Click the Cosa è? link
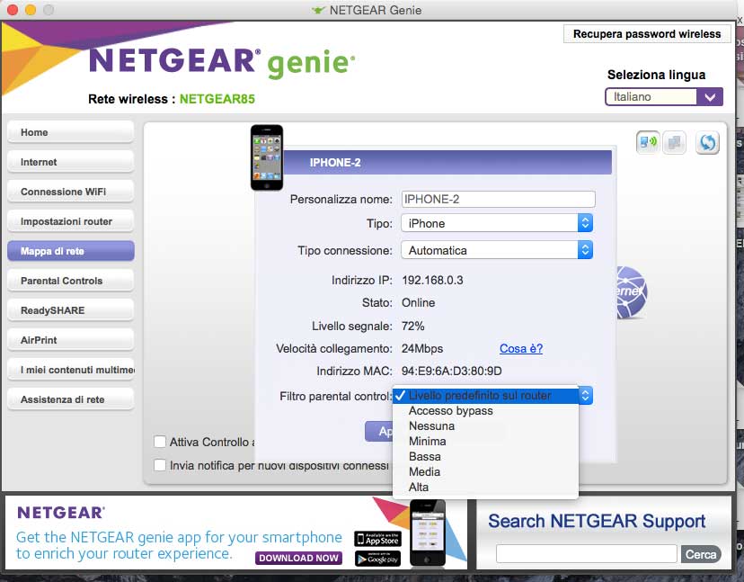This screenshot has width=744, height=582. (521, 348)
